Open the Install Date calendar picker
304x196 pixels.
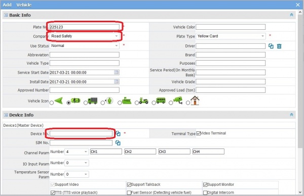point(117,81)
